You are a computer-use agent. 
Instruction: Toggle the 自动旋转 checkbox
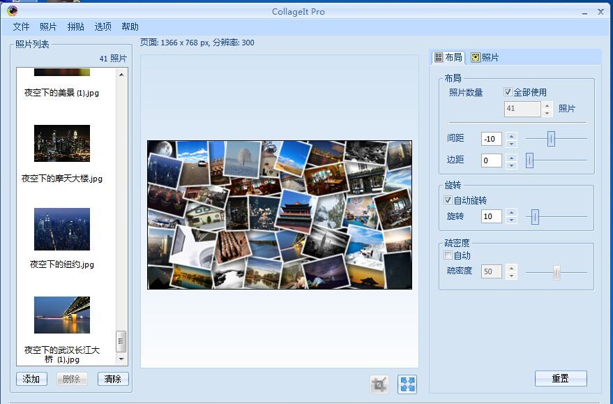[x=448, y=200]
